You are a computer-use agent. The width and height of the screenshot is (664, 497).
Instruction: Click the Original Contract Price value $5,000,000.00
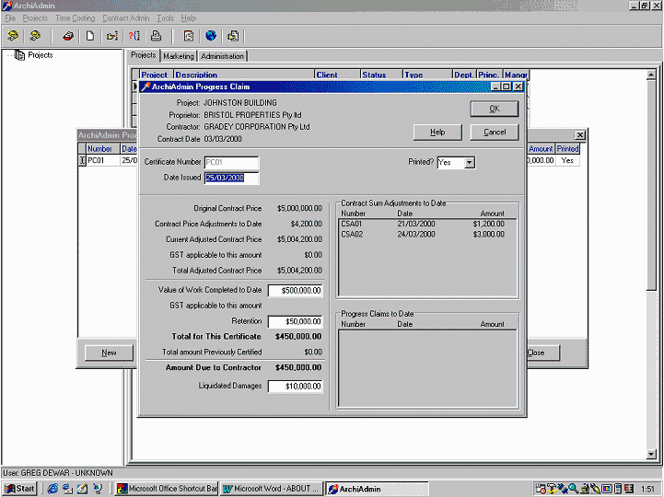[x=299, y=208]
